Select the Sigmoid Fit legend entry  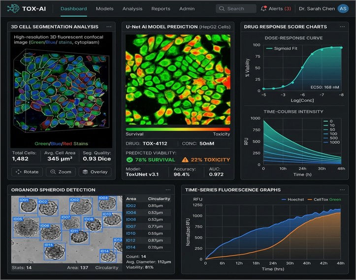click(282, 48)
